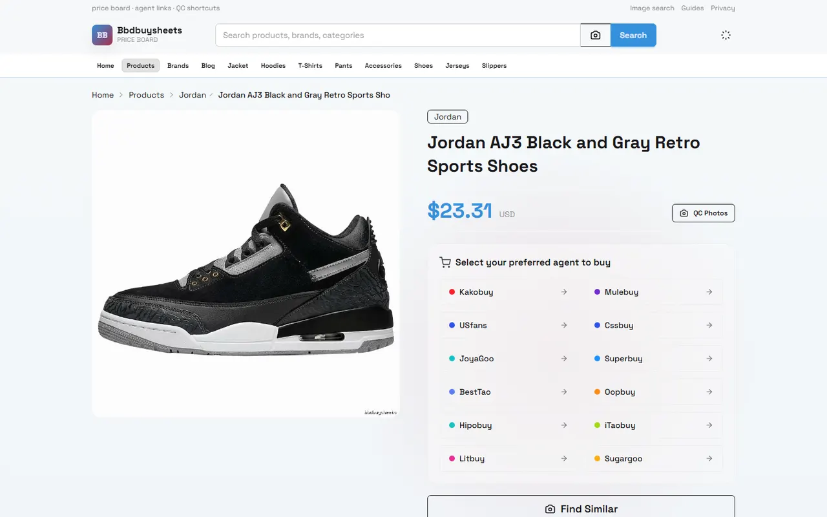Click the arrow icon next to Hipobuy
827x517 pixels.
coord(564,425)
